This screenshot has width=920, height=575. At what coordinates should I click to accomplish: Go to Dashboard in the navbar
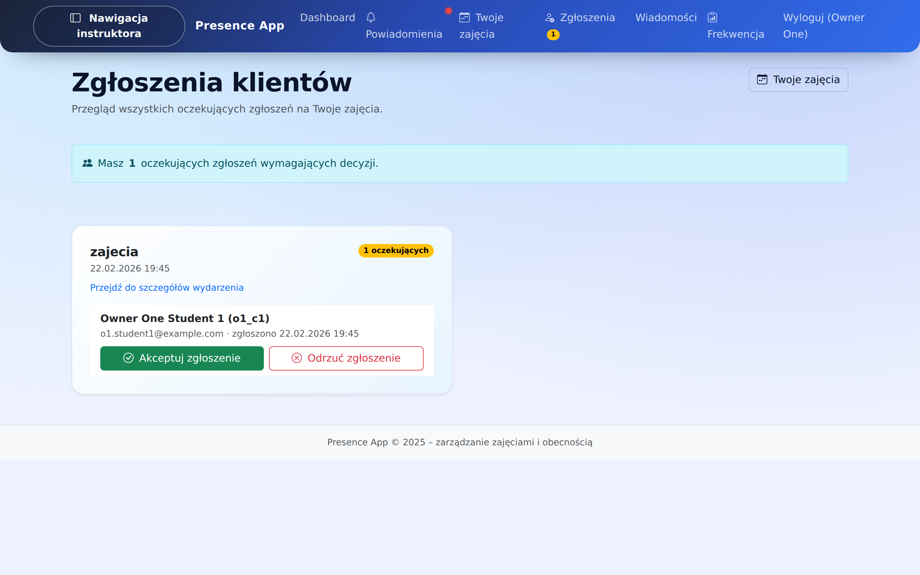(x=327, y=18)
